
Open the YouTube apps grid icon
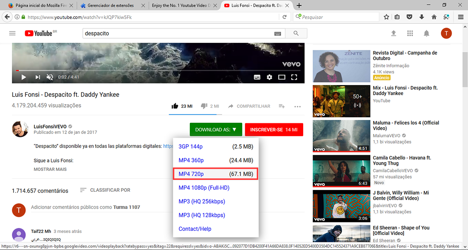[410, 33]
